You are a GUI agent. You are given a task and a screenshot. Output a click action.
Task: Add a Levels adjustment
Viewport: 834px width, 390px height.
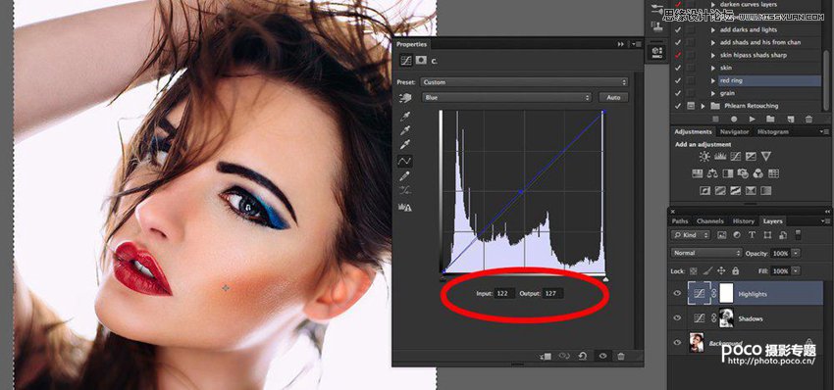720,156
